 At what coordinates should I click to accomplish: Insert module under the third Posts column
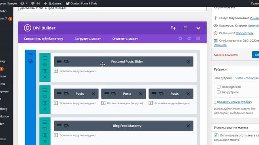click(x=170, y=103)
